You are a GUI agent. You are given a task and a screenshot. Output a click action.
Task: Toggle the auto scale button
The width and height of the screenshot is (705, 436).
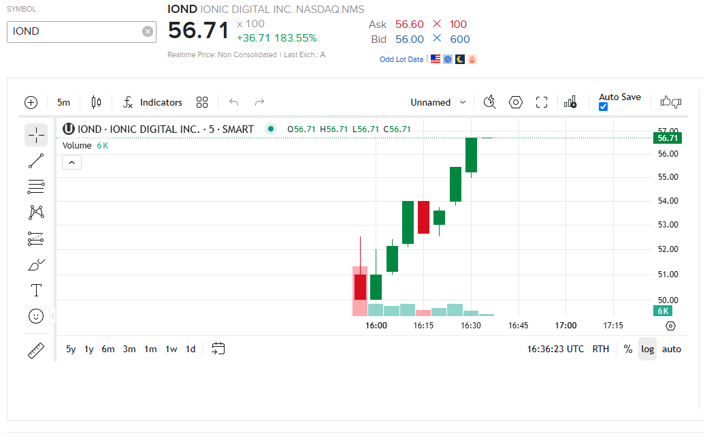tap(672, 349)
